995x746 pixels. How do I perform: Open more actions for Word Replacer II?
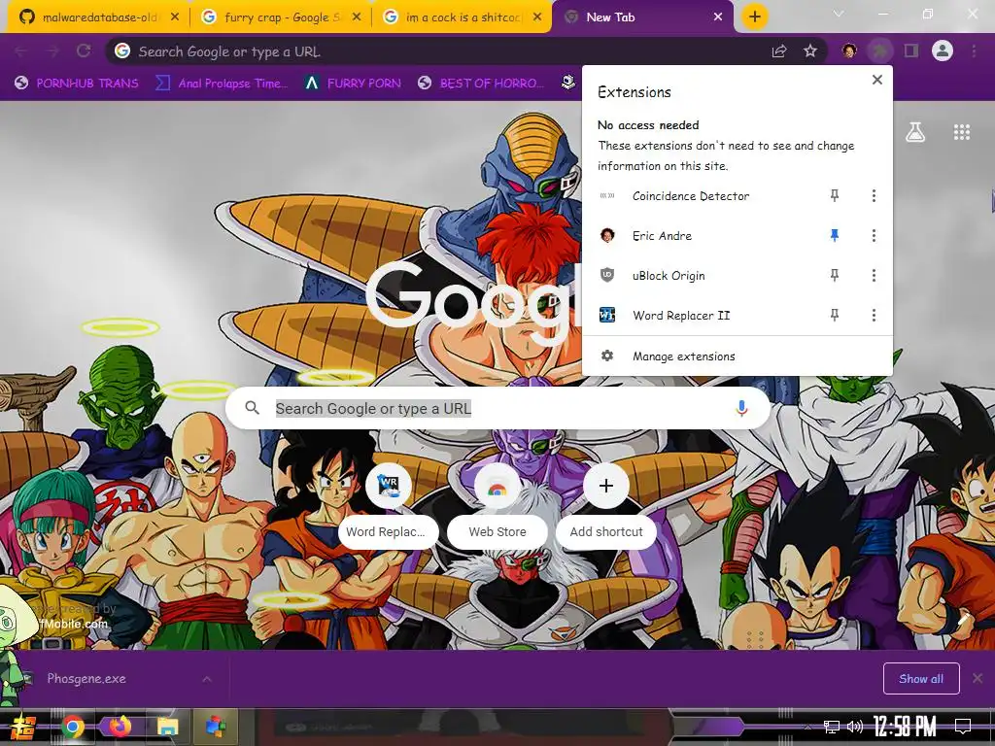(x=874, y=316)
